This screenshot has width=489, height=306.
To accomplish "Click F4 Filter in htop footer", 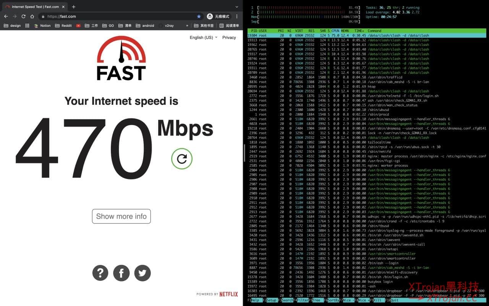I will coord(301,300).
